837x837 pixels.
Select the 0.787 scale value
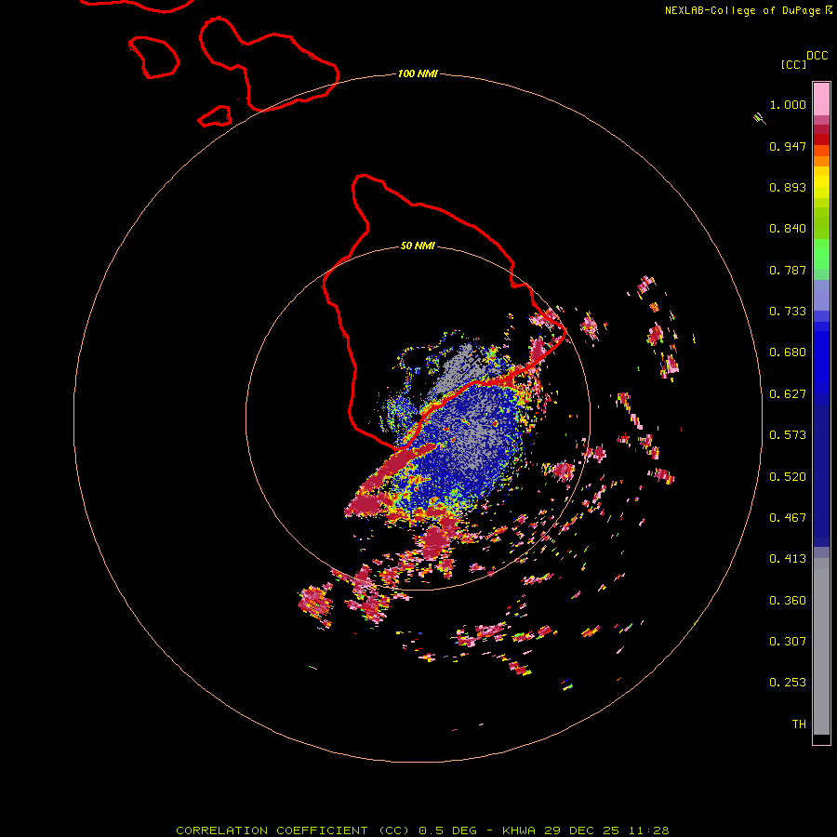pos(788,270)
